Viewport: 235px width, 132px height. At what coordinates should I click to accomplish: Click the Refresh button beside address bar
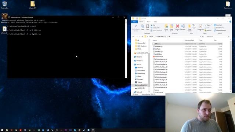pos(203,37)
